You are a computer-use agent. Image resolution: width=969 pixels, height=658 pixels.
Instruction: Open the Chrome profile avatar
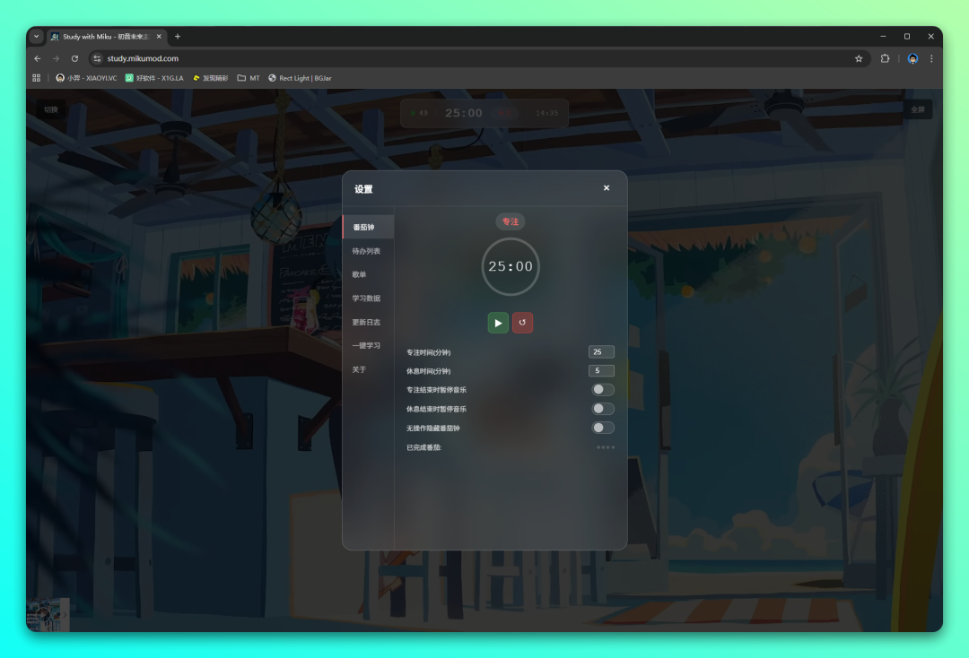(x=912, y=58)
